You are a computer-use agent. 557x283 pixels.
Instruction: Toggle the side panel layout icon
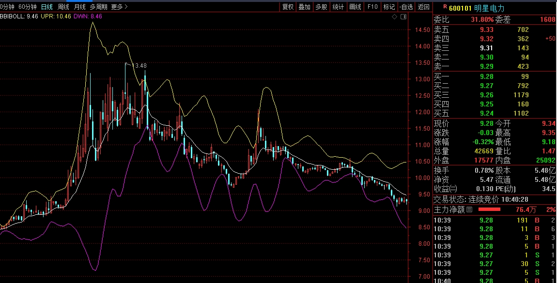[402, 17]
